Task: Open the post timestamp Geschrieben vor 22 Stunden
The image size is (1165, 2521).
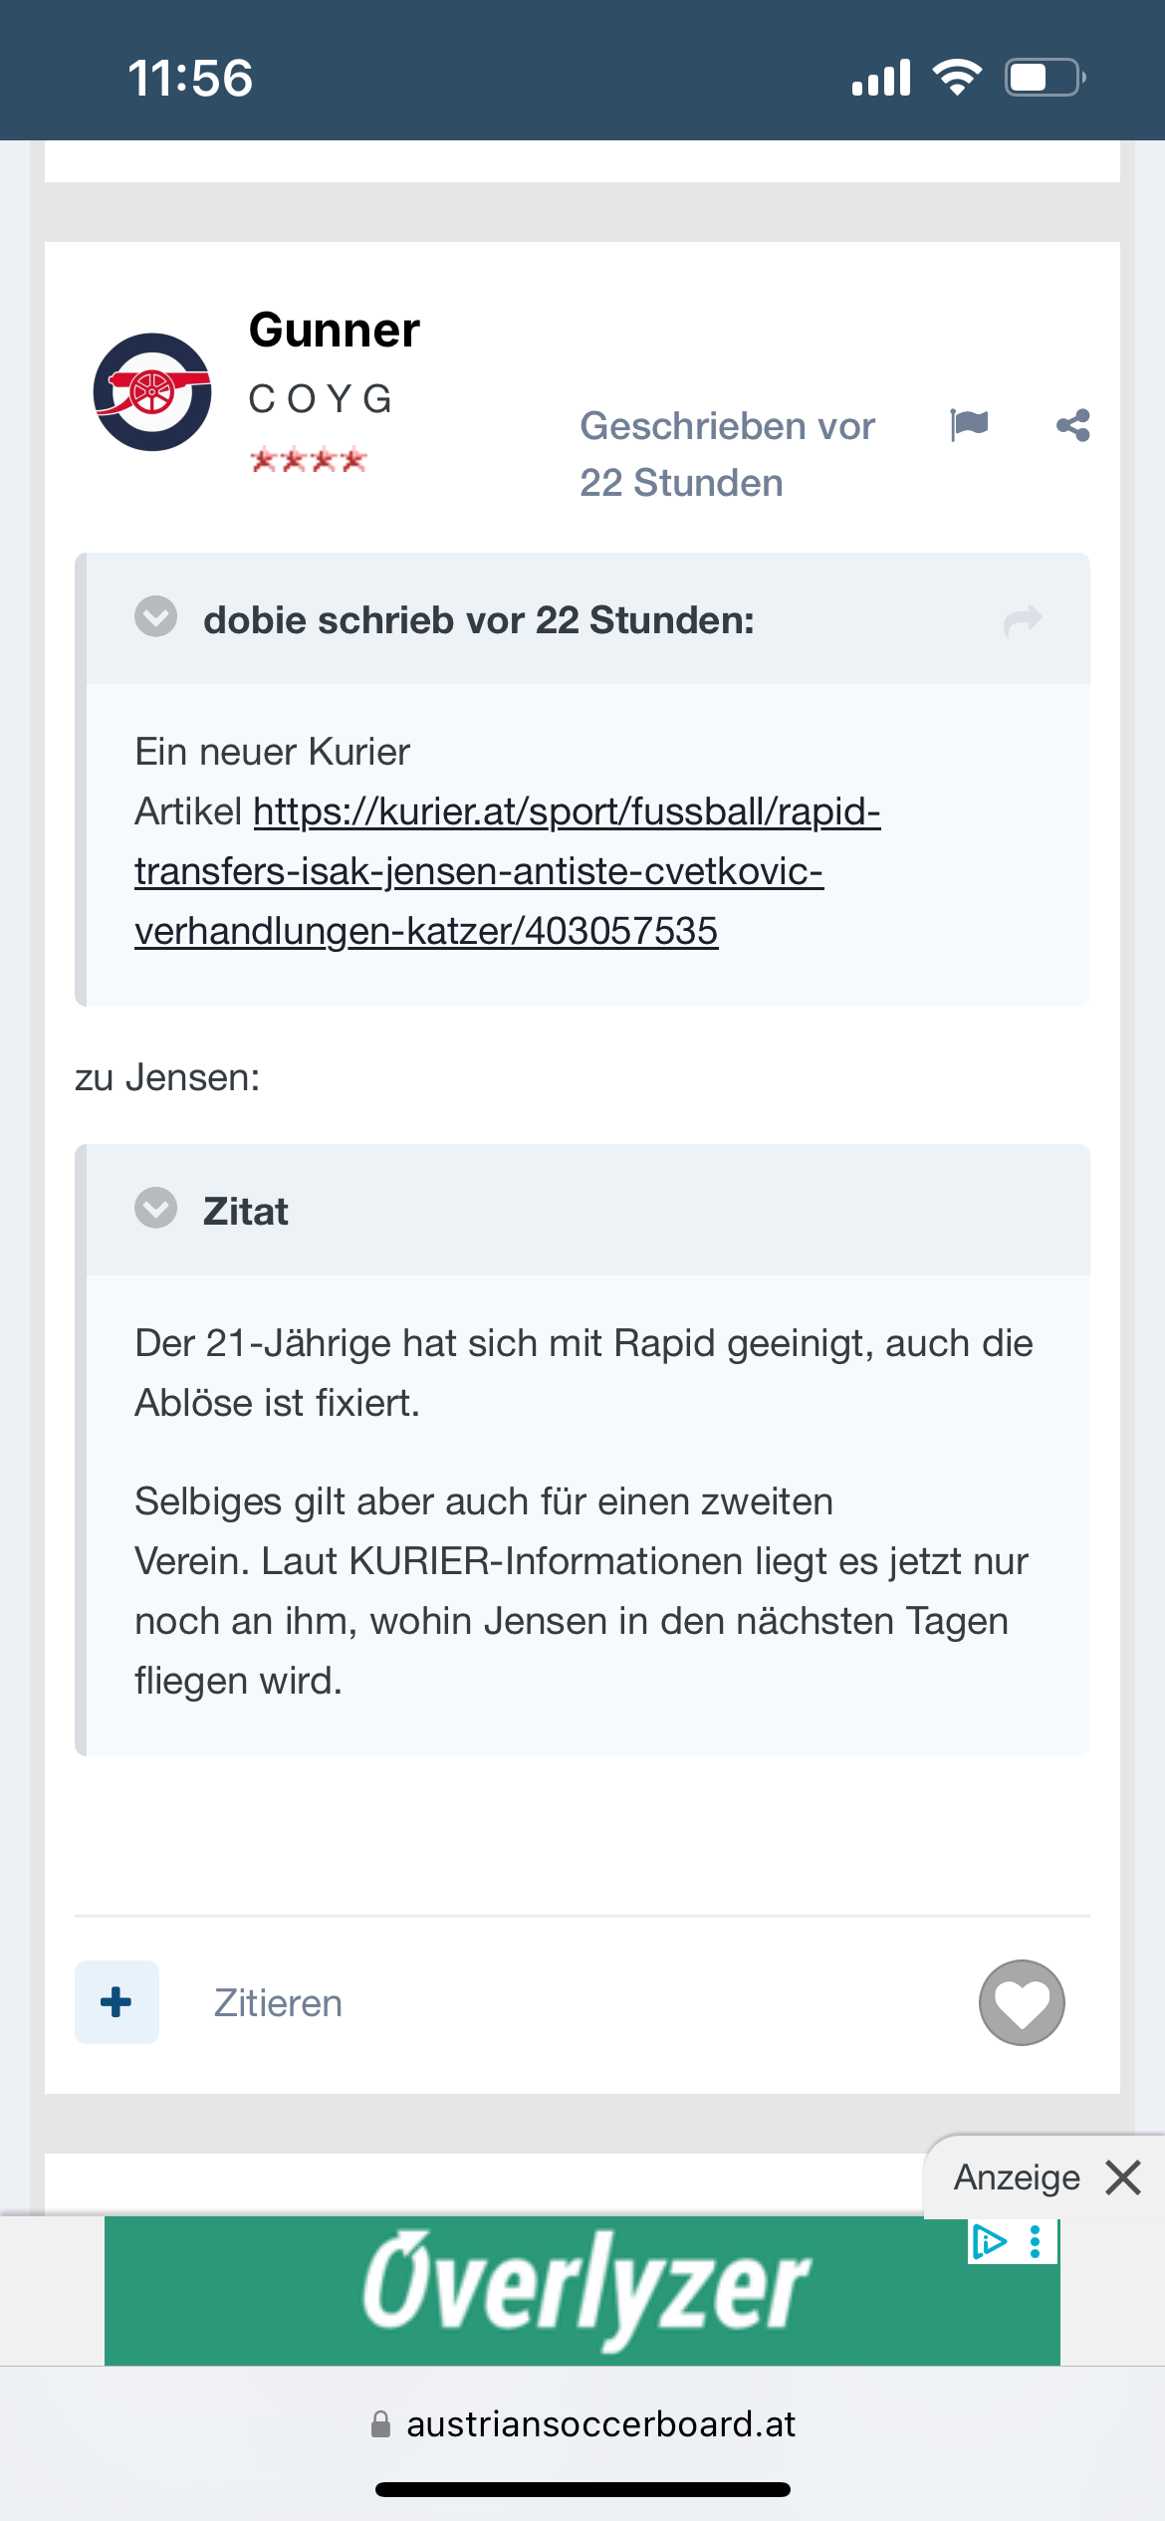Action: click(x=728, y=454)
